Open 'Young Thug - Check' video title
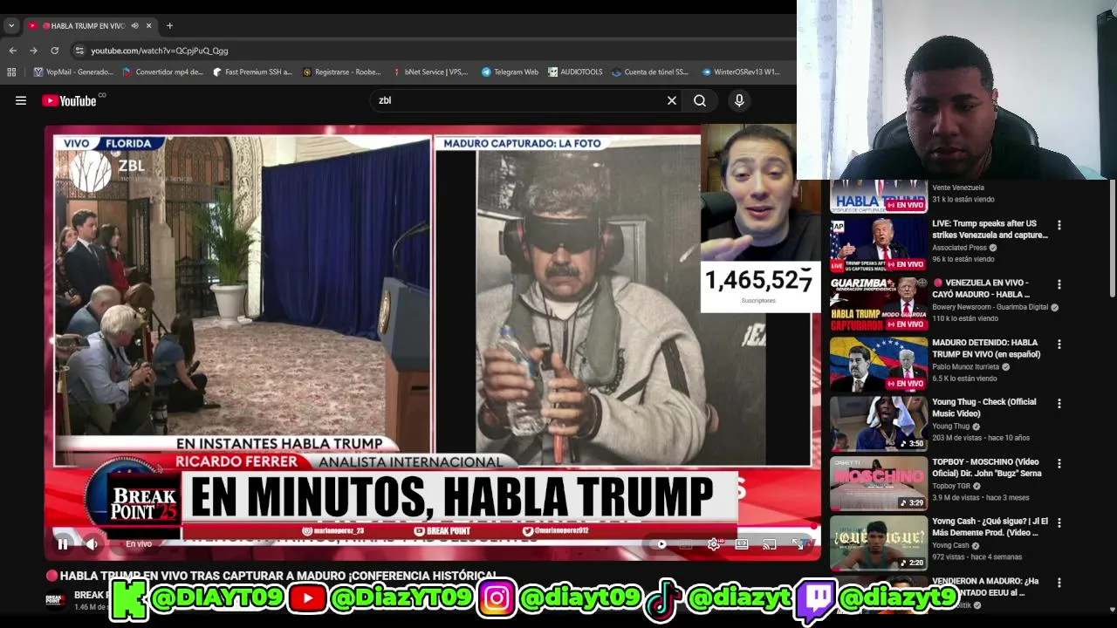1117x628 pixels. tap(984, 407)
